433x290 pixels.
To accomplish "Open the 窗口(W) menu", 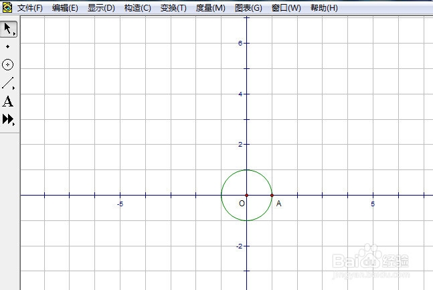I will pos(286,8).
